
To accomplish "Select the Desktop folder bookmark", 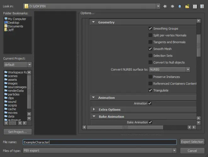I will [12, 23].
